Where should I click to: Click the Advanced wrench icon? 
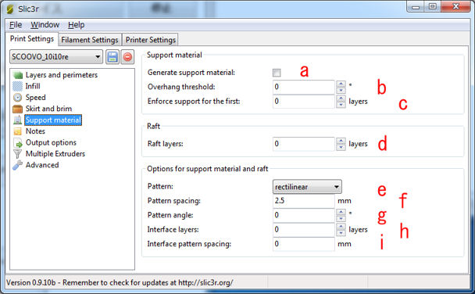[x=17, y=165]
